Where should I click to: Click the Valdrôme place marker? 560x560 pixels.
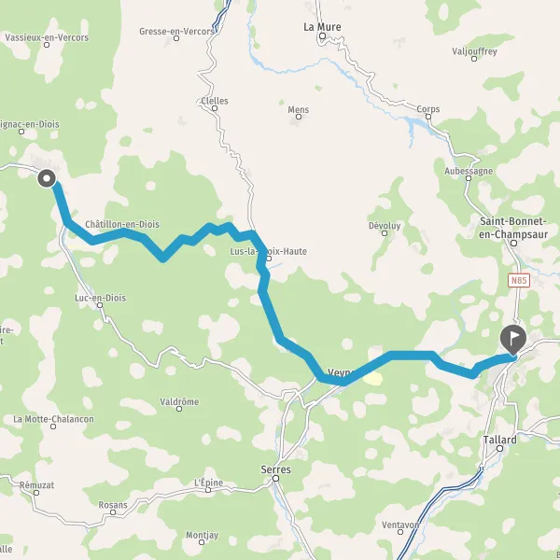coord(179,409)
